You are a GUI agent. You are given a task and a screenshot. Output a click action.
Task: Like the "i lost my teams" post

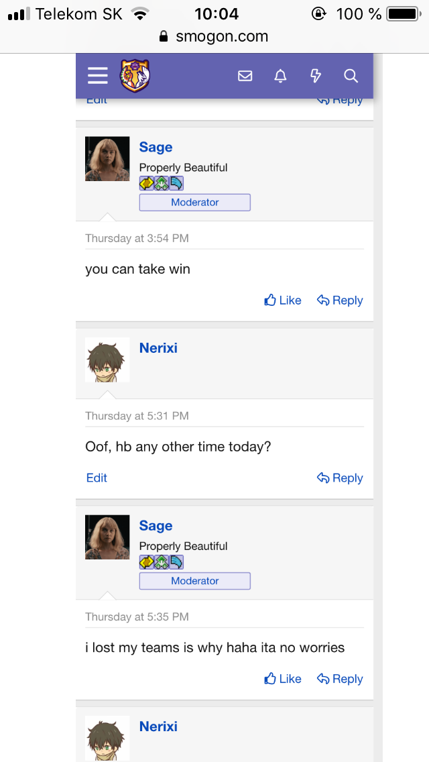click(x=283, y=679)
